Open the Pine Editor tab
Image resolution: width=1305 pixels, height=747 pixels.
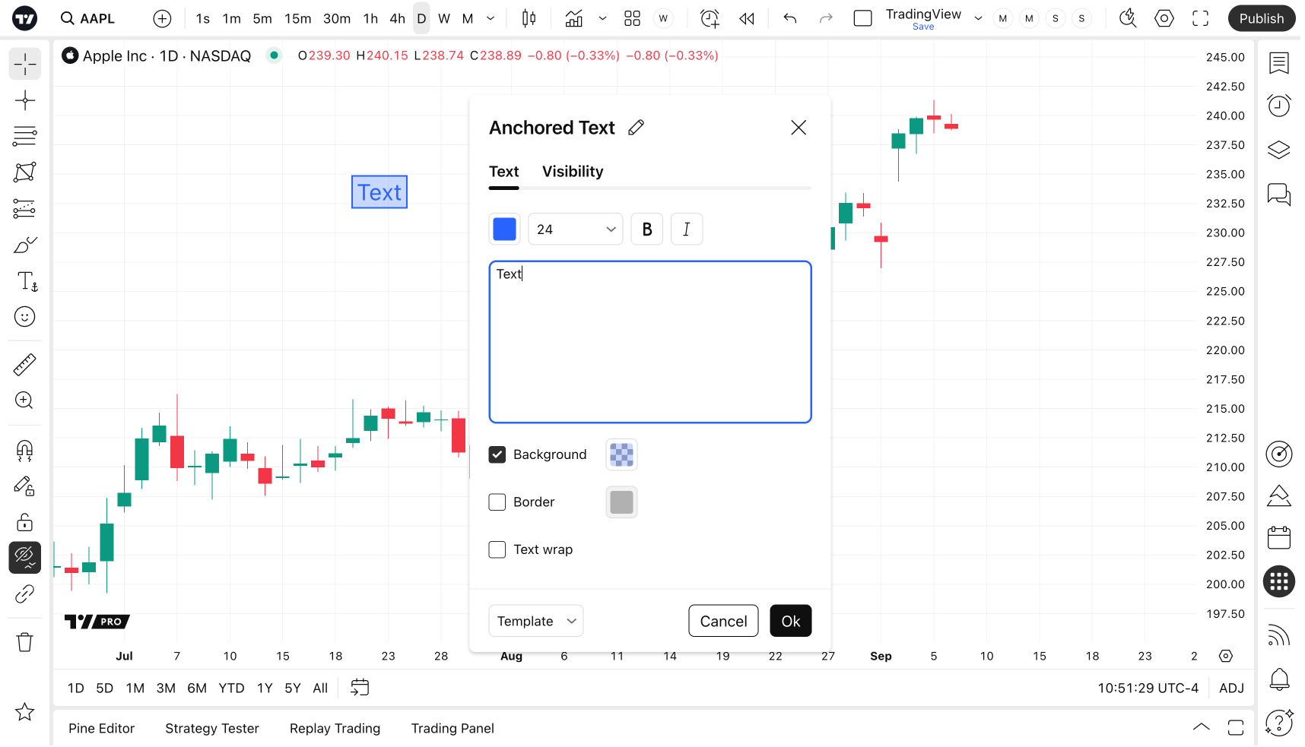pyautogui.click(x=102, y=728)
